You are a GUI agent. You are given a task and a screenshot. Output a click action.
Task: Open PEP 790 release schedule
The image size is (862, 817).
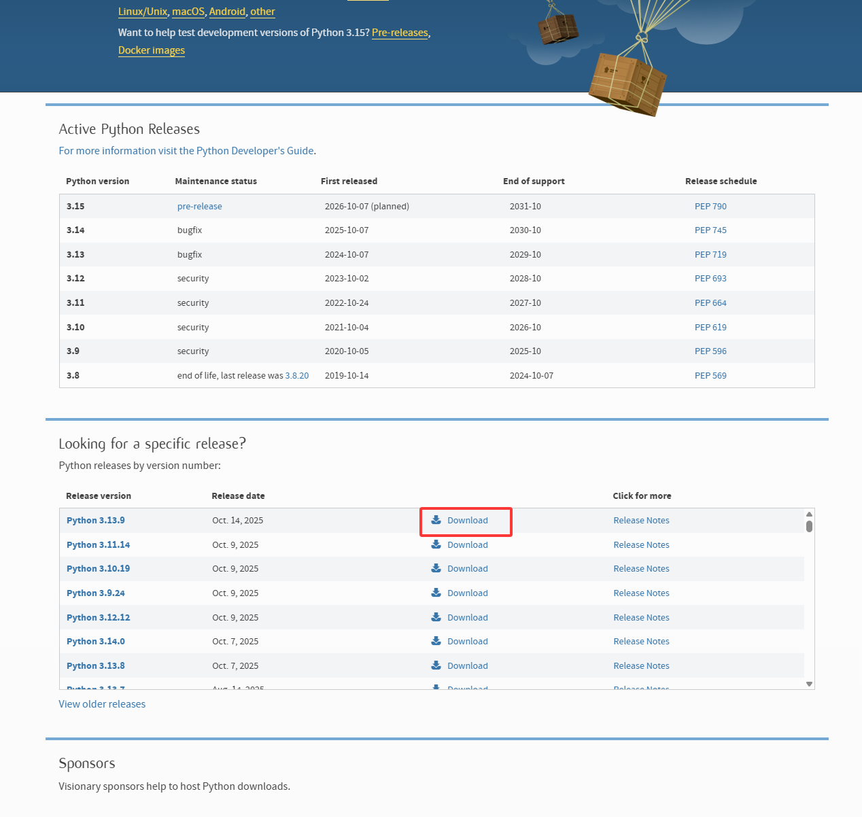pos(710,206)
